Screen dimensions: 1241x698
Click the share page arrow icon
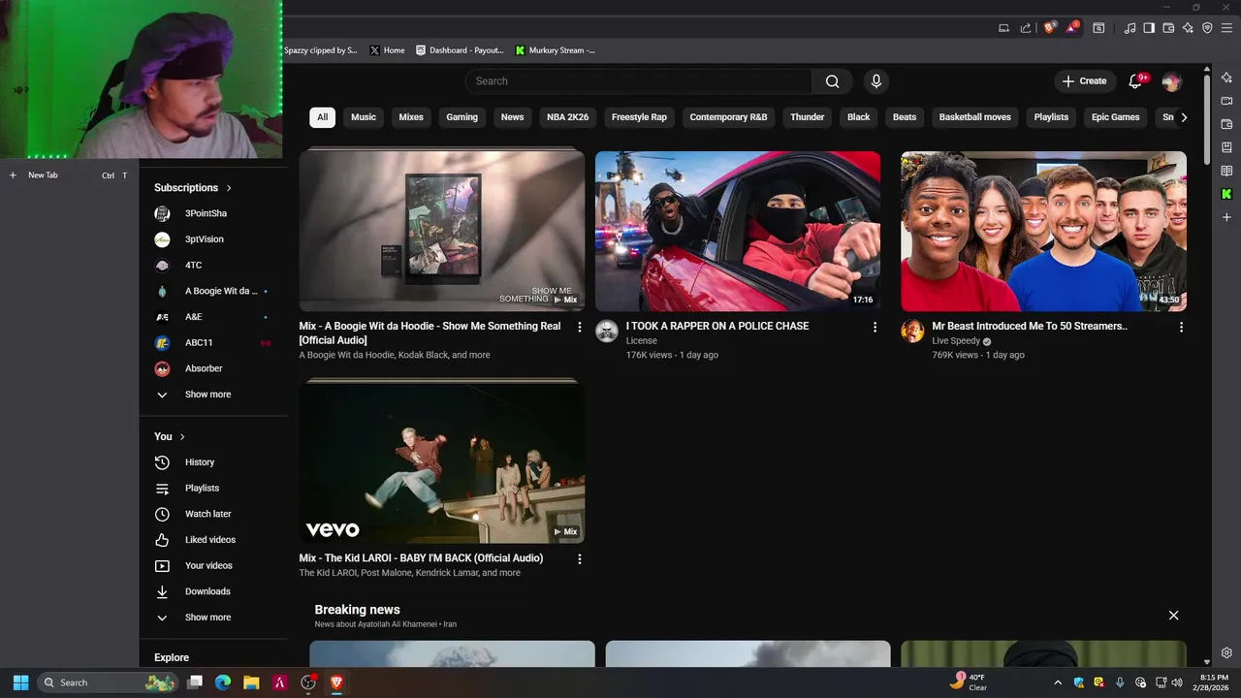point(1026,28)
